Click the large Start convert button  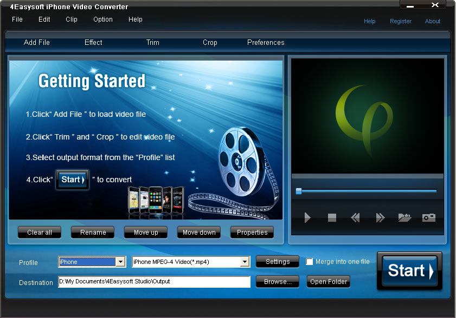[409, 270]
